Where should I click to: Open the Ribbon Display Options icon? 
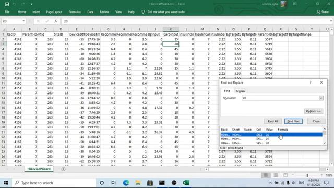(295, 4)
